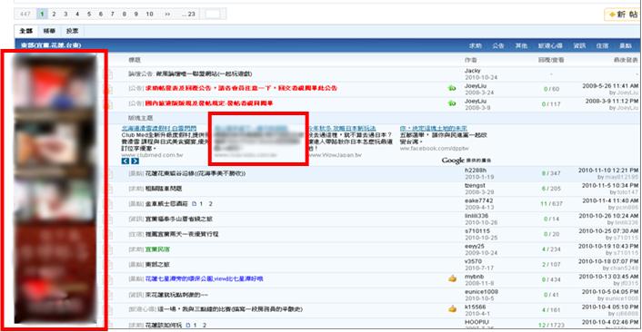This screenshot has width=642, height=332.
Task: Go to page 10 in pagination
Action: click(149, 14)
